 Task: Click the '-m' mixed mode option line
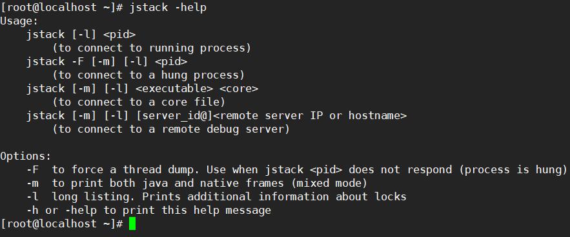point(197,184)
